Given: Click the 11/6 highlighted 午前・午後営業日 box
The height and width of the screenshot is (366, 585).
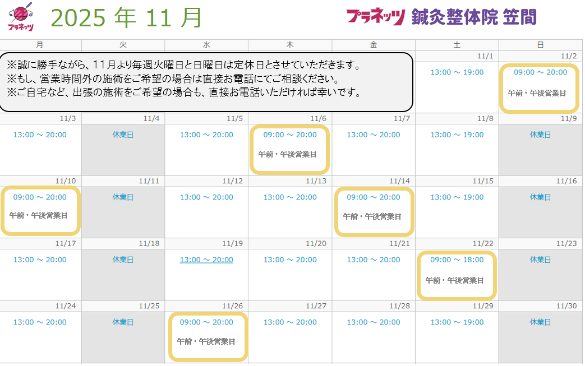Looking at the screenshot, I should tap(290, 150).
